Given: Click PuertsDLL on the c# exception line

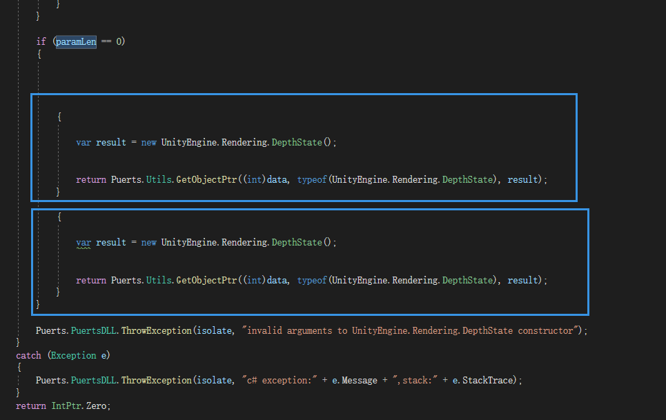Looking at the screenshot, I should [93, 381].
